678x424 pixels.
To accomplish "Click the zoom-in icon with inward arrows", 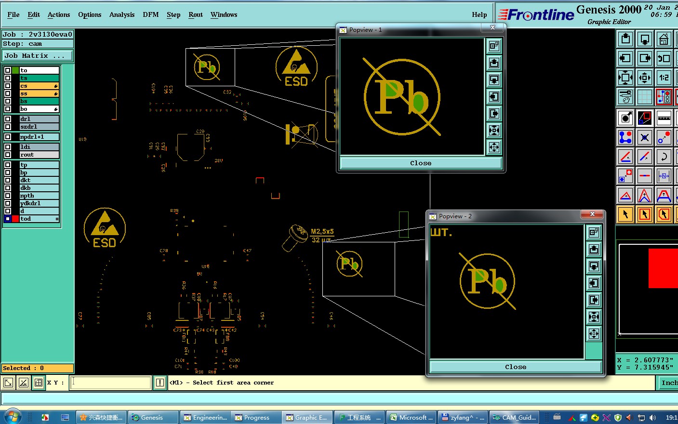I will 645,78.
